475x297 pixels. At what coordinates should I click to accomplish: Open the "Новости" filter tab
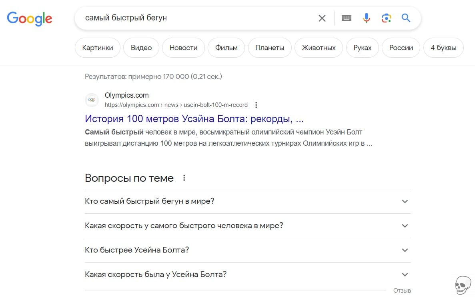point(183,48)
